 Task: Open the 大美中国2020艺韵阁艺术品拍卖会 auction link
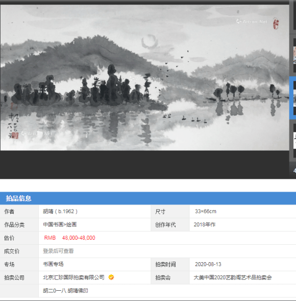click(x=233, y=277)
